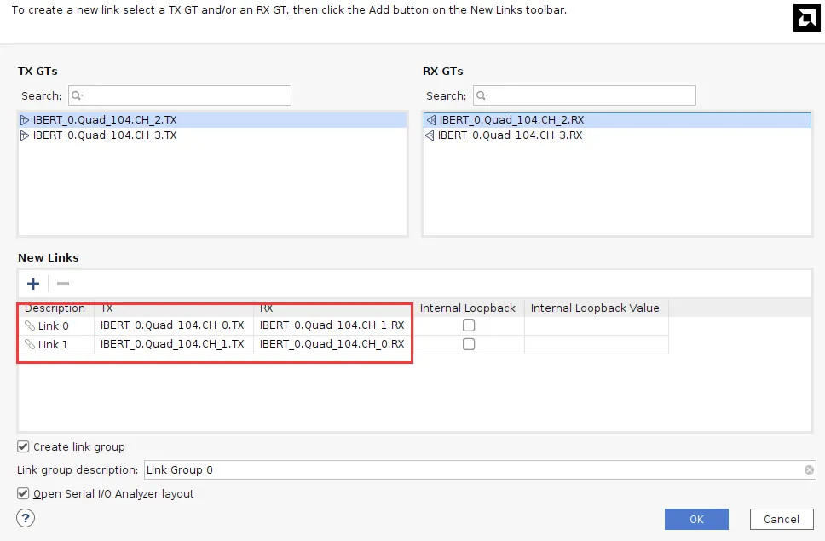This screenshot has height=541, width=825.
Task: Click in the Link group description field
Action: click(x=469, y=470)
